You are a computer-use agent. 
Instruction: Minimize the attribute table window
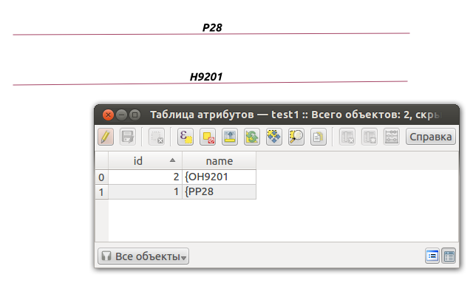[121, 115]
